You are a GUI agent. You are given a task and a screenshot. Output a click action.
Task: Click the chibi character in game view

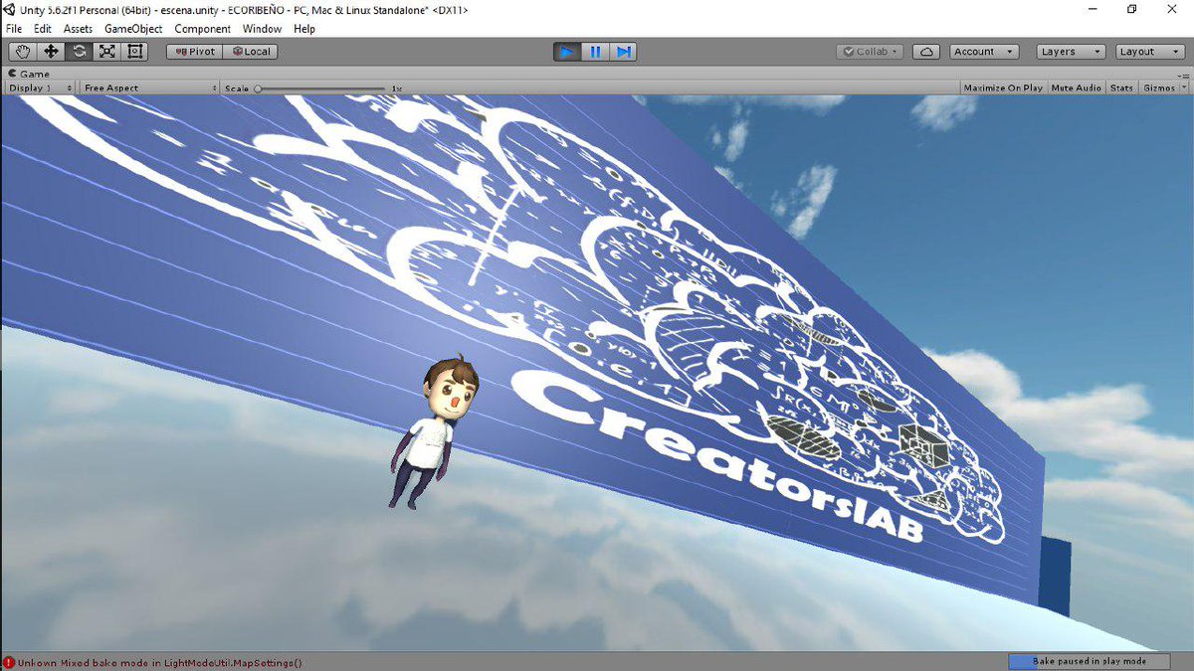[436, 431]
